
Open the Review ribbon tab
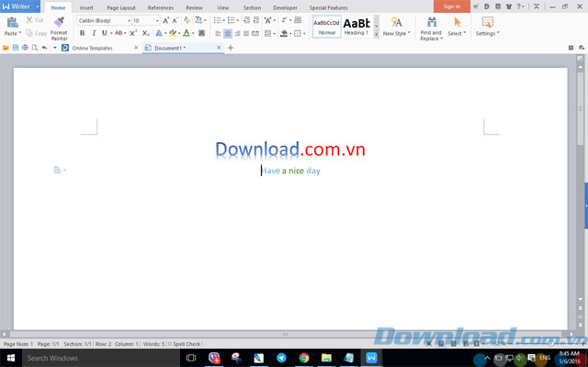point(194,7)
